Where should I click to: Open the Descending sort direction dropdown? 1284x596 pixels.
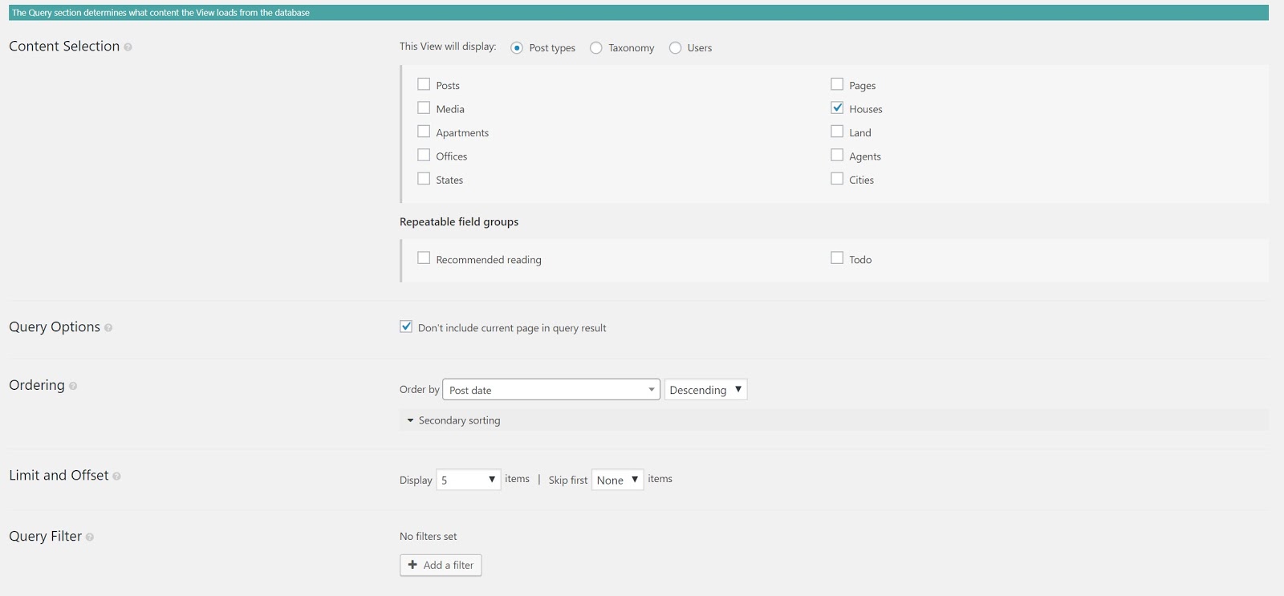click(705, 390)
